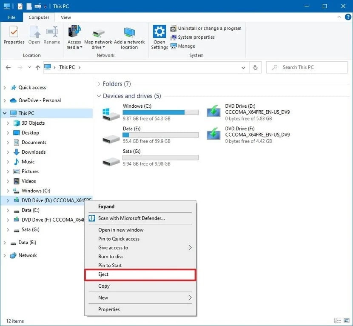
Task: Refresh the view with the refresh icon
Action: click(255, 67)
